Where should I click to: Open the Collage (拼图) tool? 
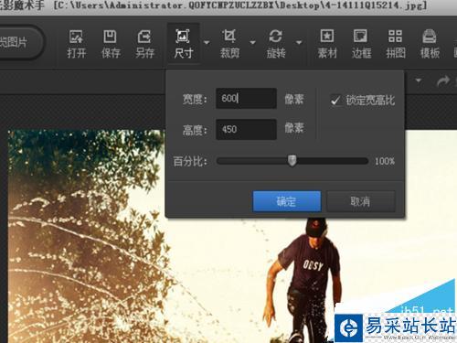pos(396,44)
